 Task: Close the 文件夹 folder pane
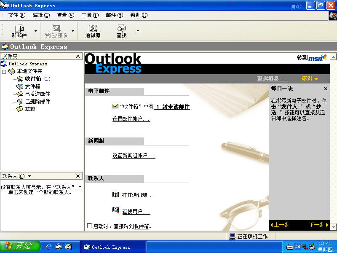78,57
